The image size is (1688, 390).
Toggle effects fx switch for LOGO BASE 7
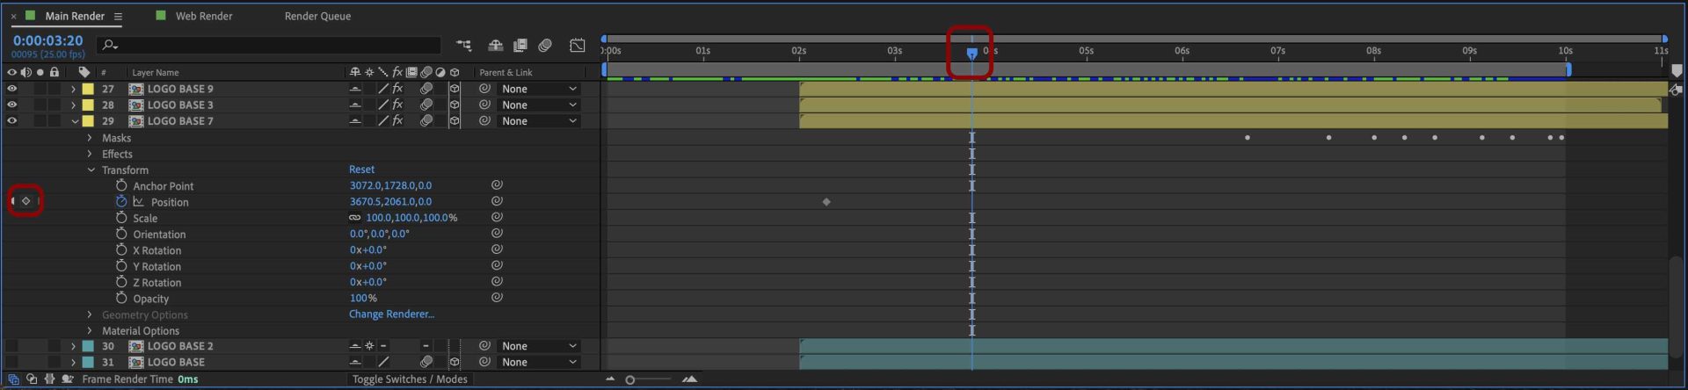coord(397,121)
